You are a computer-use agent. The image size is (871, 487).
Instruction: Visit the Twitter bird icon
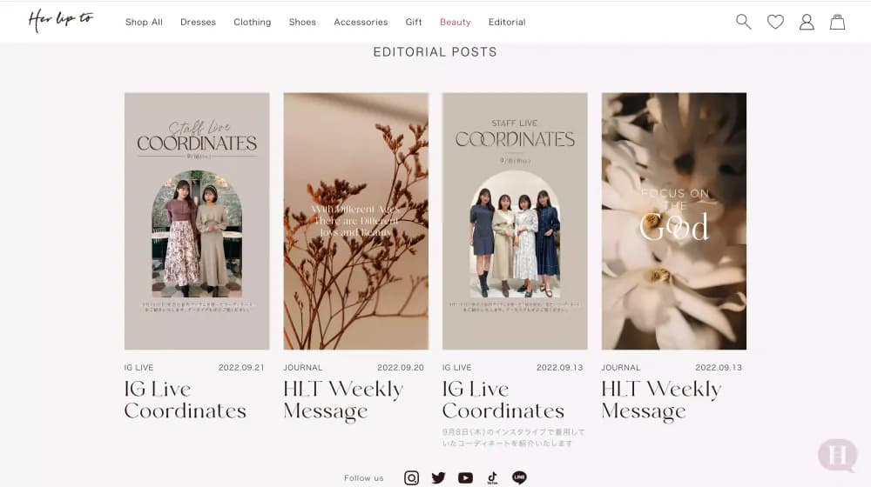438,477
